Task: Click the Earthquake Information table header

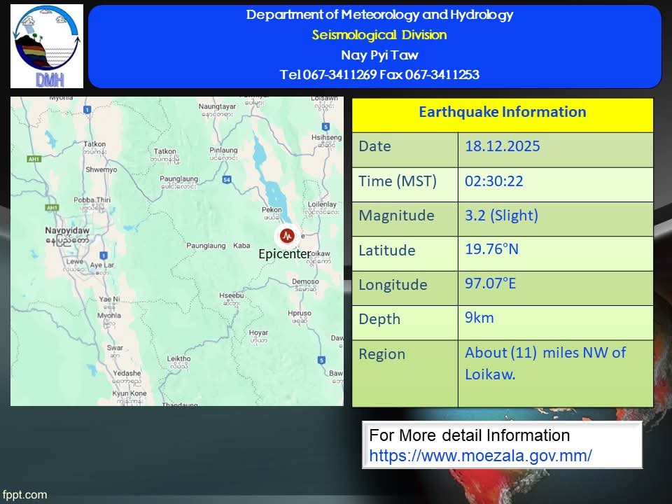Action: click(x=502, y=113)
